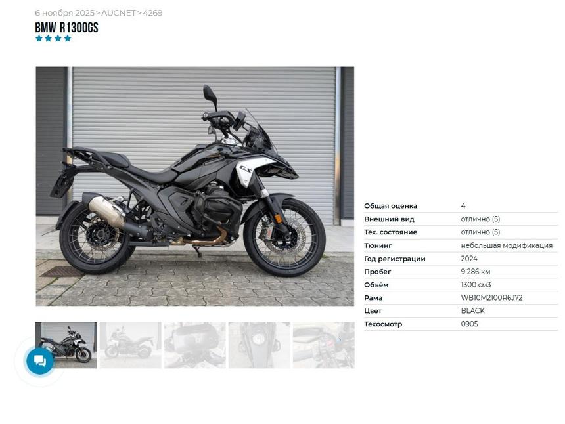View the third thumbnail, rear close-up

tap(195, 345)
